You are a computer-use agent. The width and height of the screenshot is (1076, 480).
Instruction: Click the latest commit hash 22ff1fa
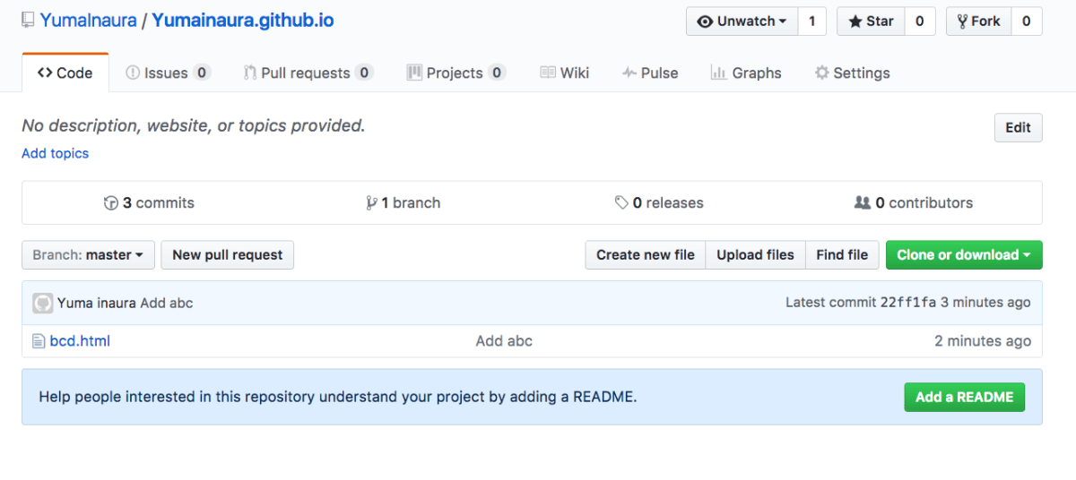pos(907,303)
